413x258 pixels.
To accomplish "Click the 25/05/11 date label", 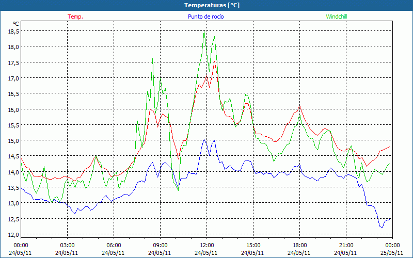I will 392,253.
